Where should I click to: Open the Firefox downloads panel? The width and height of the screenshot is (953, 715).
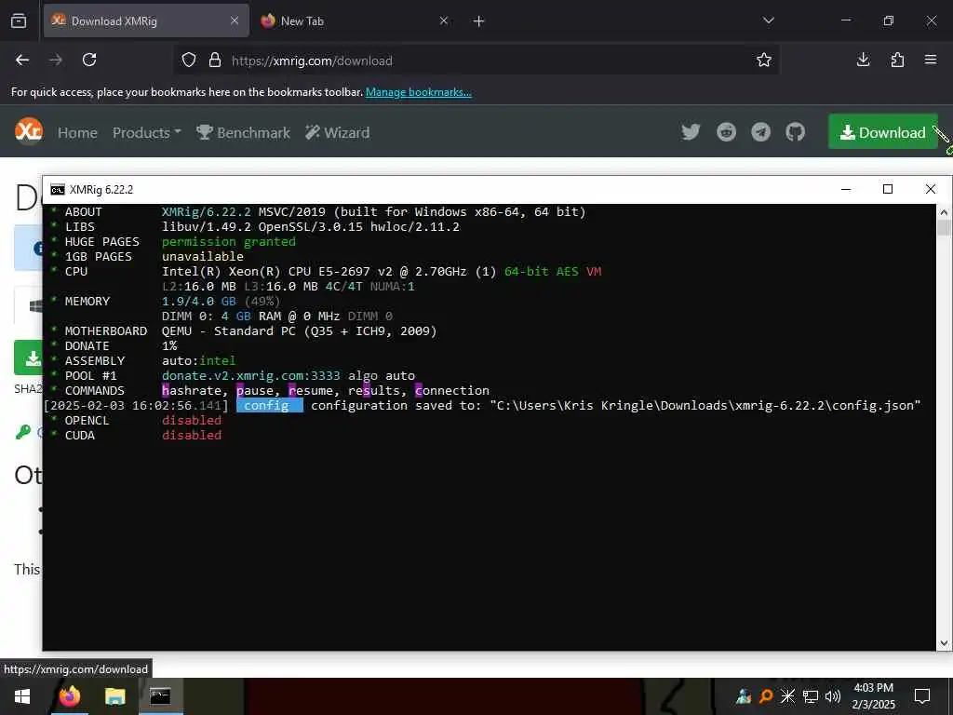863,60
